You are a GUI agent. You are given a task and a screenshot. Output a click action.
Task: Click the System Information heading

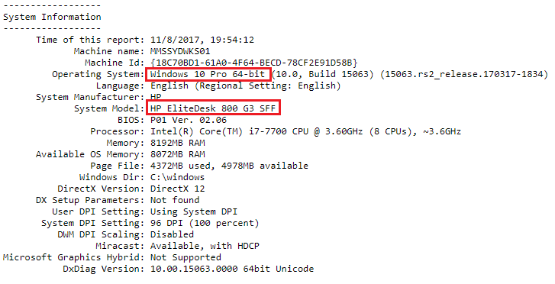(x=52, y=17)
